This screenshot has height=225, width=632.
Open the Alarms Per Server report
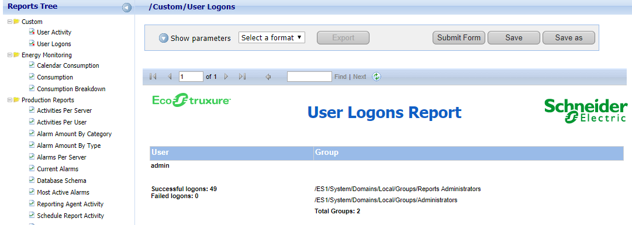click(61, 157)
